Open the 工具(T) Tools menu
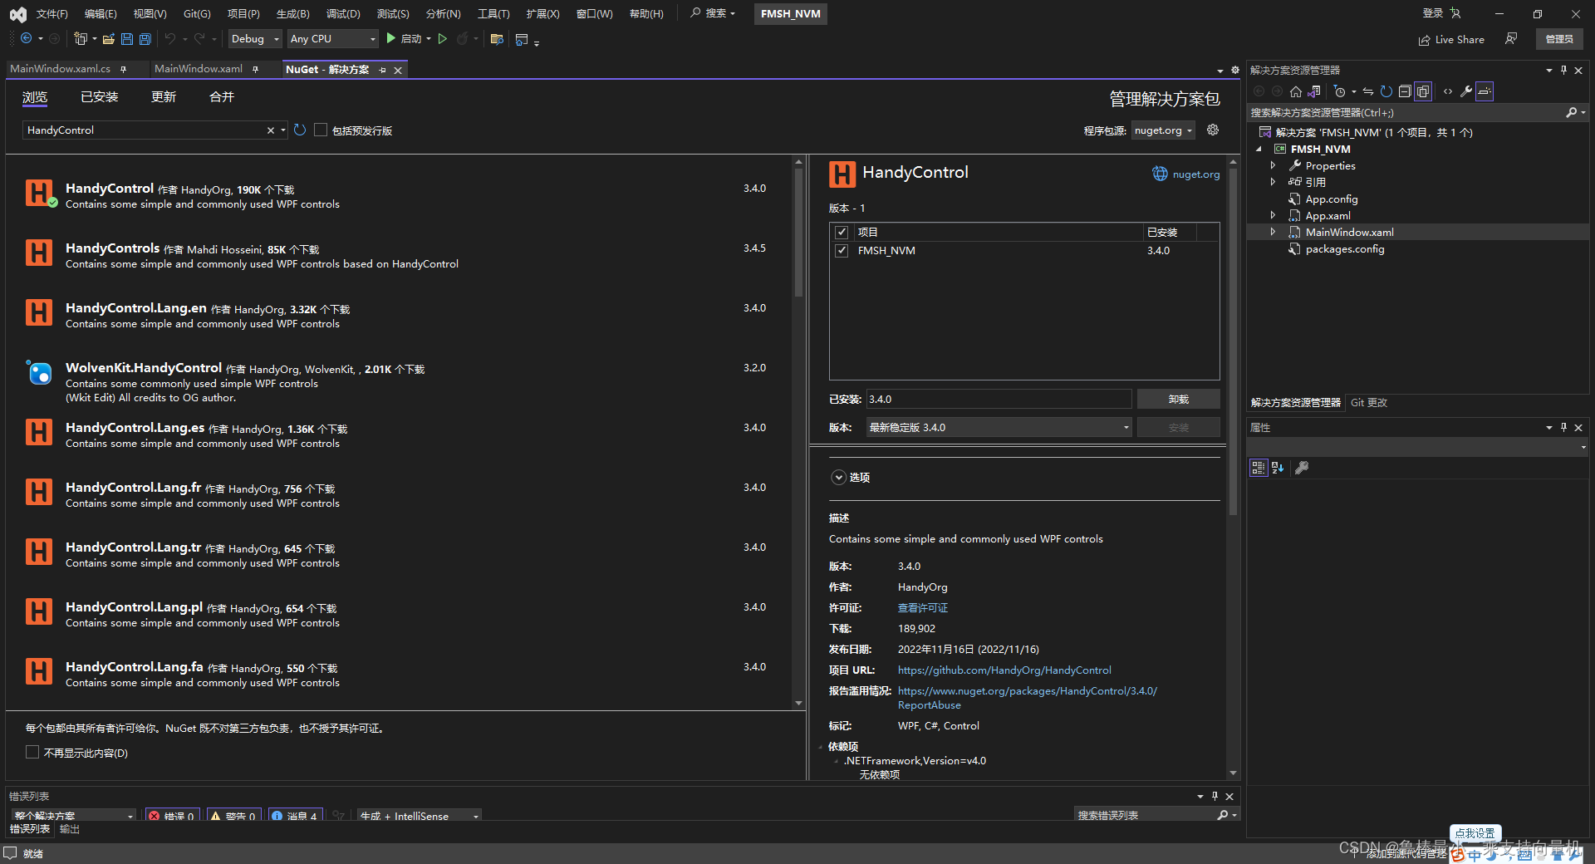 point(493,14)
